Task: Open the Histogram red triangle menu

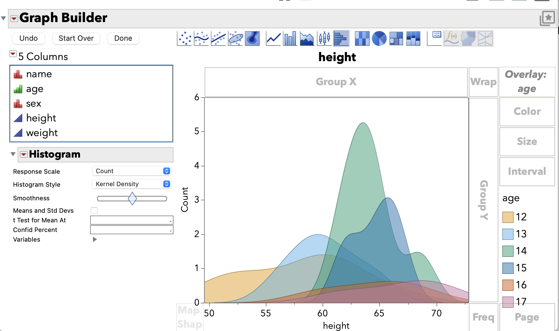Action: pyautogui.click(x=24, y=154)
